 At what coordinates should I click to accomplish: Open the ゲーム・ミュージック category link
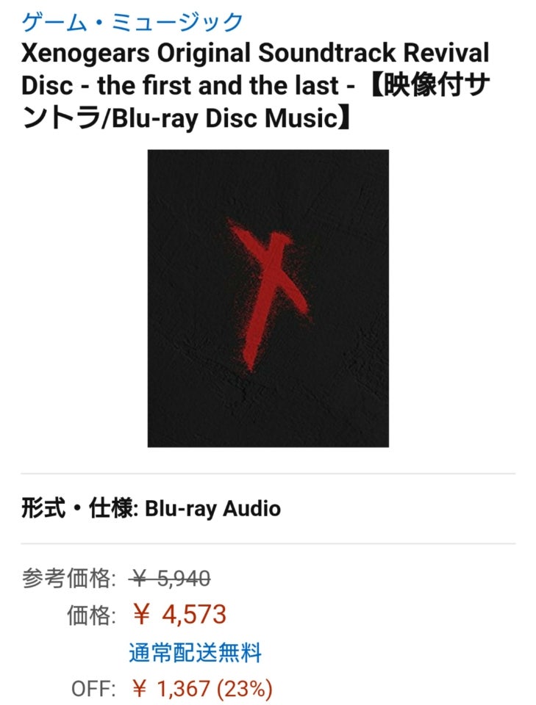(132, 21)
